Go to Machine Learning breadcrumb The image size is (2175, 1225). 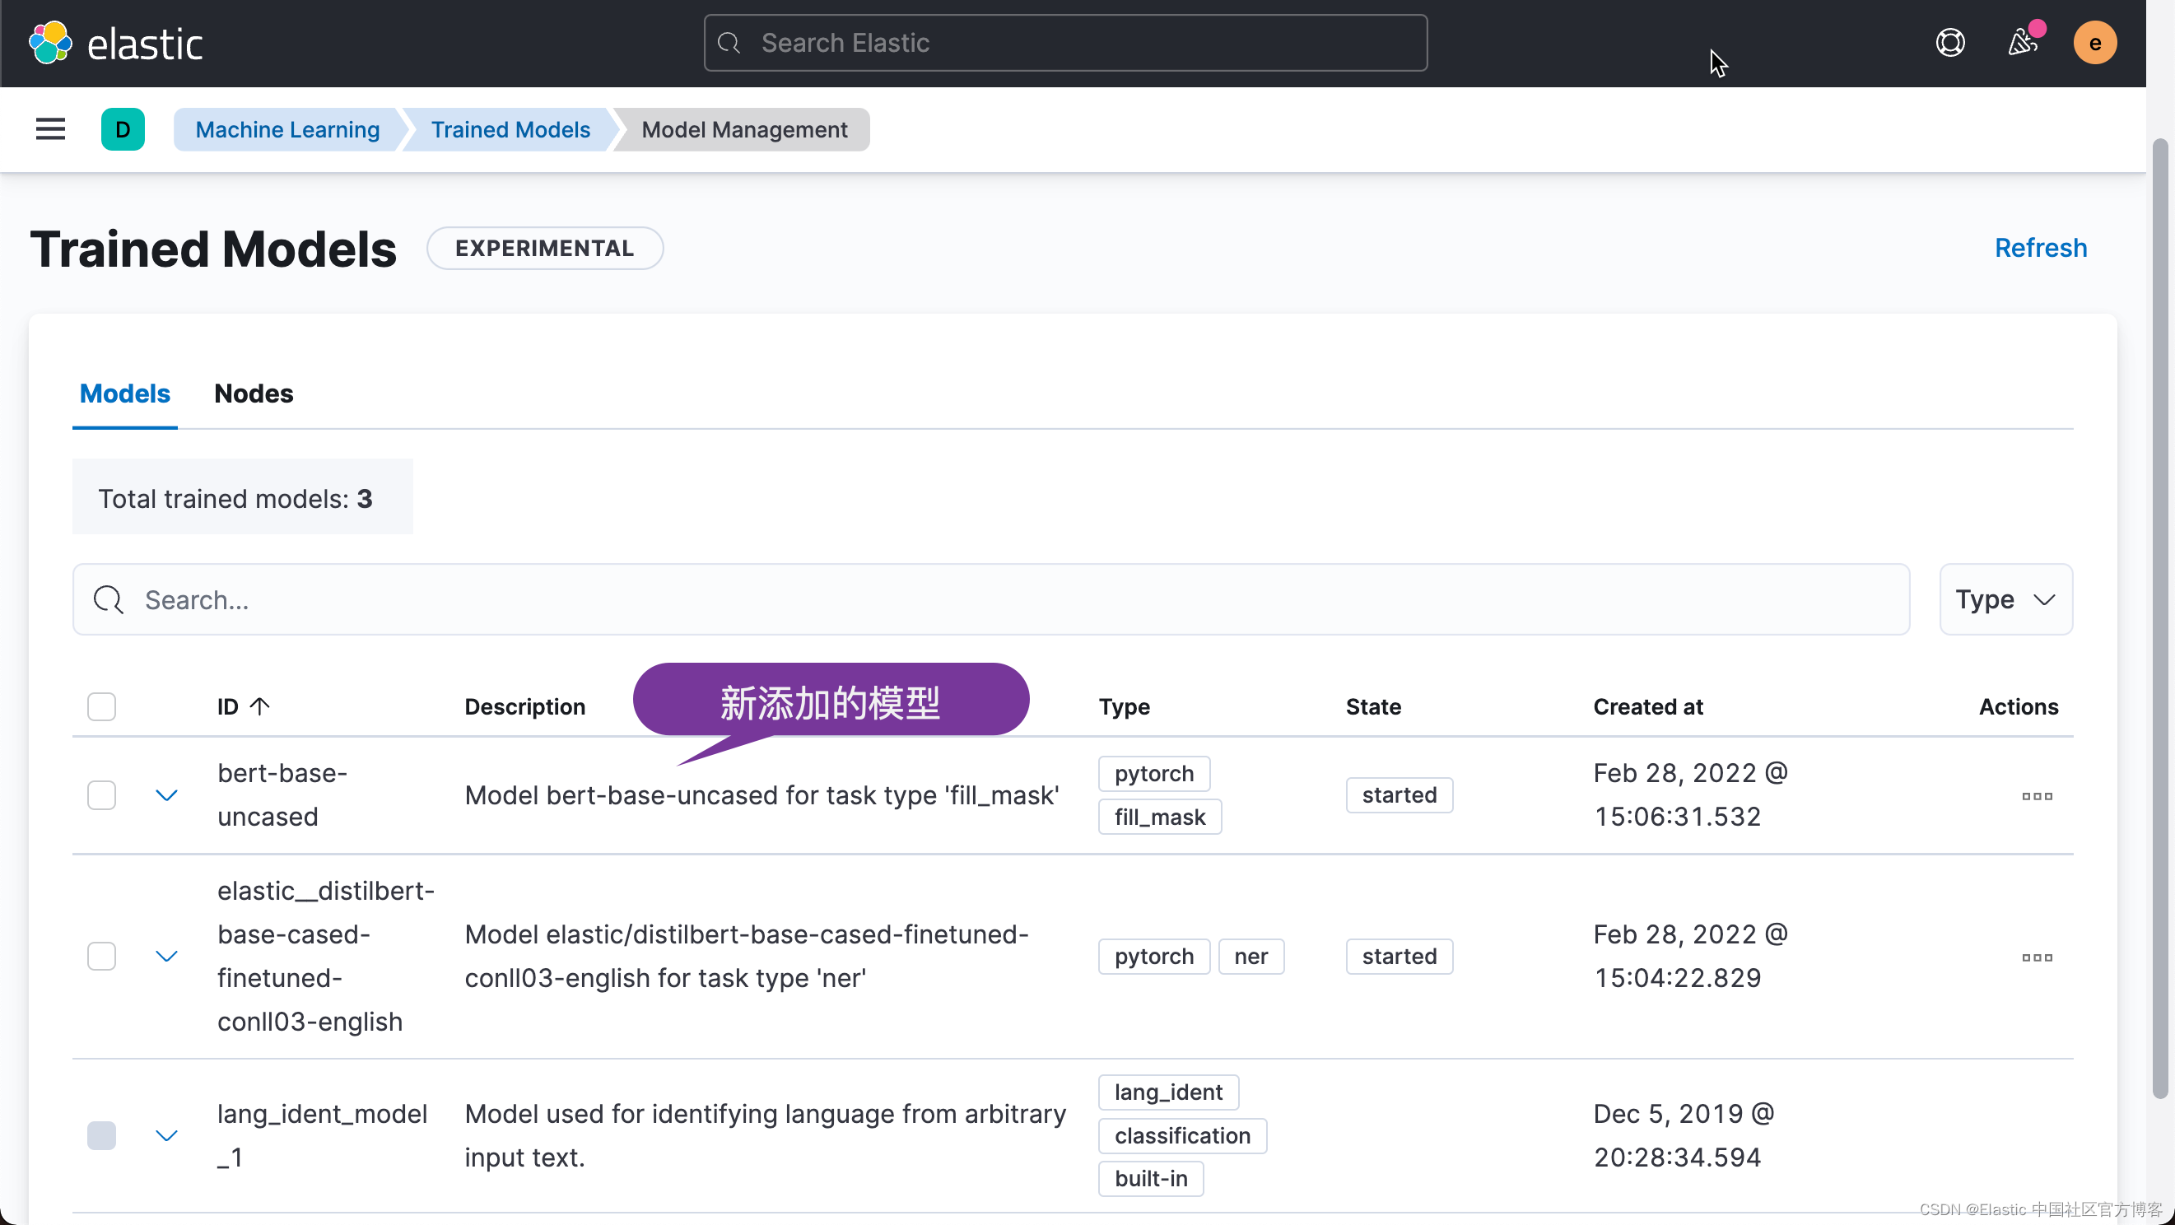(287, 129)
